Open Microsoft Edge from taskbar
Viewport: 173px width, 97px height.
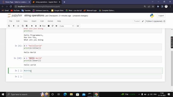(65, 94)
